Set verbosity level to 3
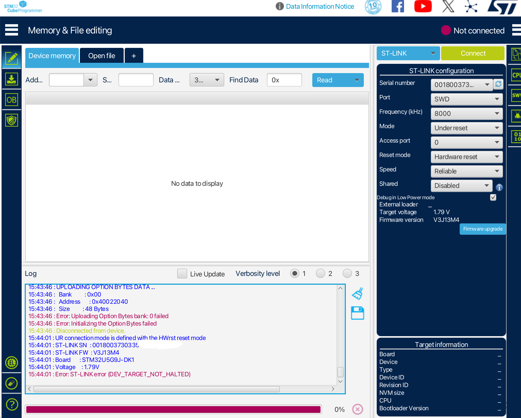Screen dimensions: 521x418 click(x=347, y=273)
